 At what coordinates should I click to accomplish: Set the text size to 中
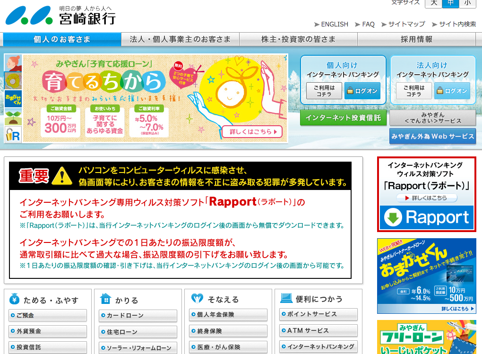(x=451, y=3)
